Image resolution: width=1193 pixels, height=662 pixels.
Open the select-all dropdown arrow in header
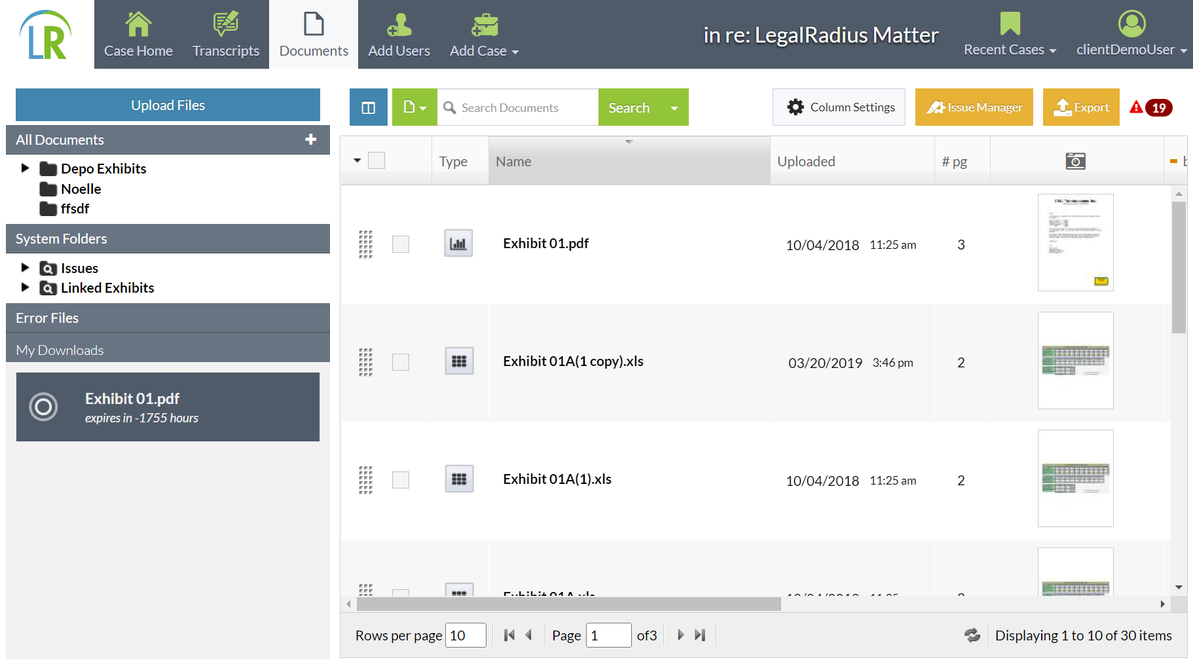point(358,160)
